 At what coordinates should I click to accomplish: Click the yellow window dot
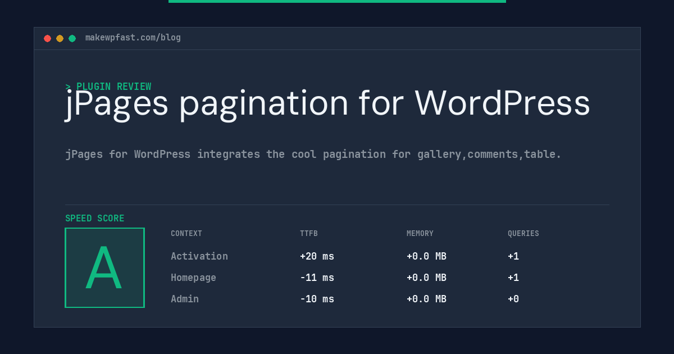click(60, 38)
